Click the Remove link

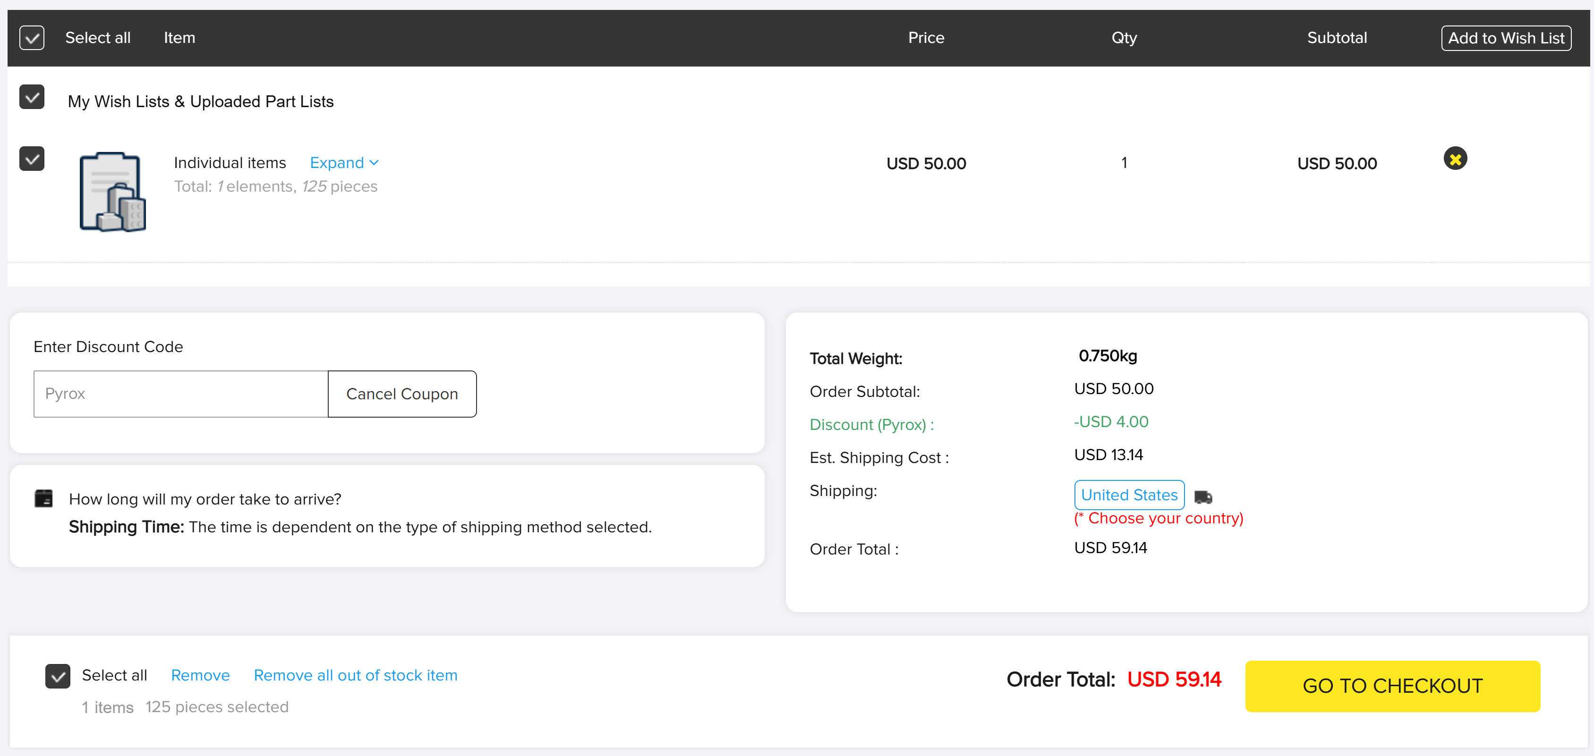(200, 675)
